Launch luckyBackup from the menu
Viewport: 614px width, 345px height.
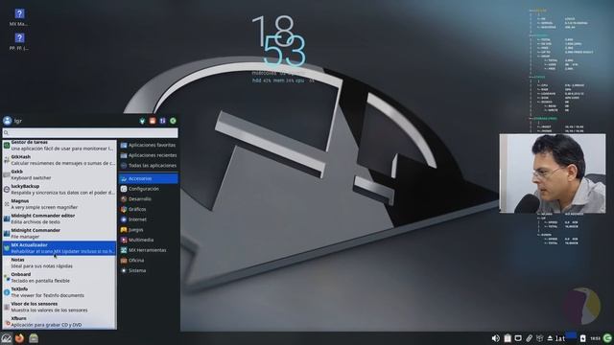click(59, 190)
